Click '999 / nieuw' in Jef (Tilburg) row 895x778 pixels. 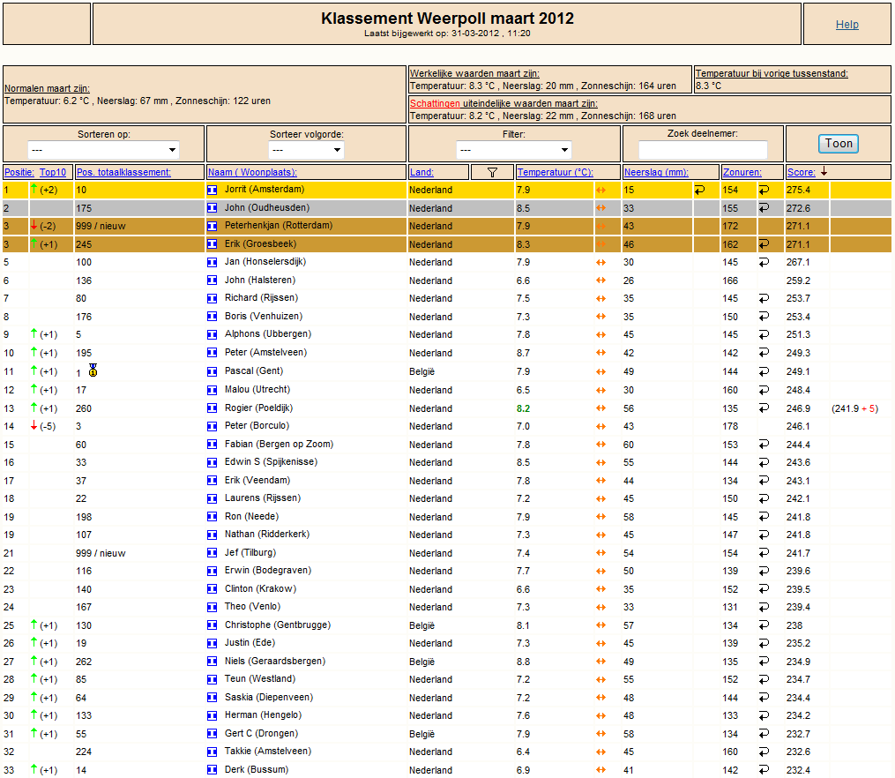101,553
